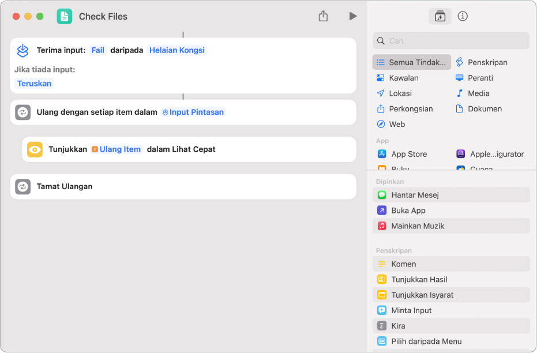Click the Ulang Item variable token
The height and width of the screenshot is (353, 537).
coord(117,149)
